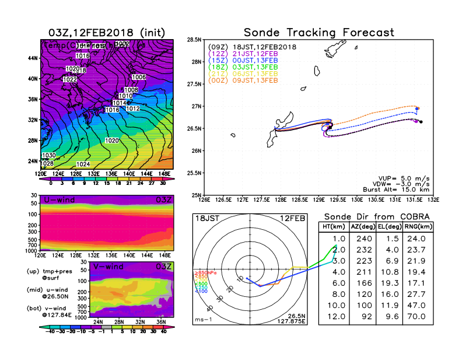
Task: Click the '127.875E' coordinate on the hodograph
Action: [291, 321]
